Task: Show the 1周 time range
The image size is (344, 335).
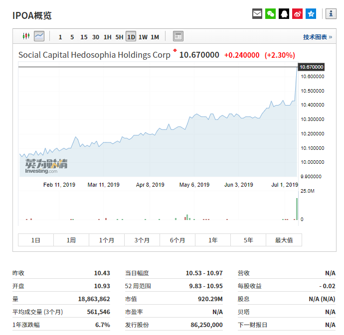Action: coord(71,240)
